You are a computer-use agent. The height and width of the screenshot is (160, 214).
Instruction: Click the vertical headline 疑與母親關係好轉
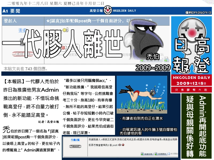tap(190, 126)
